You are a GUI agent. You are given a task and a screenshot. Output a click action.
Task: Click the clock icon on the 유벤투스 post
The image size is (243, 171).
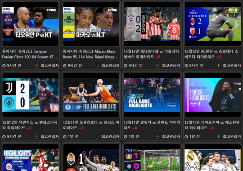pos(4,137)
